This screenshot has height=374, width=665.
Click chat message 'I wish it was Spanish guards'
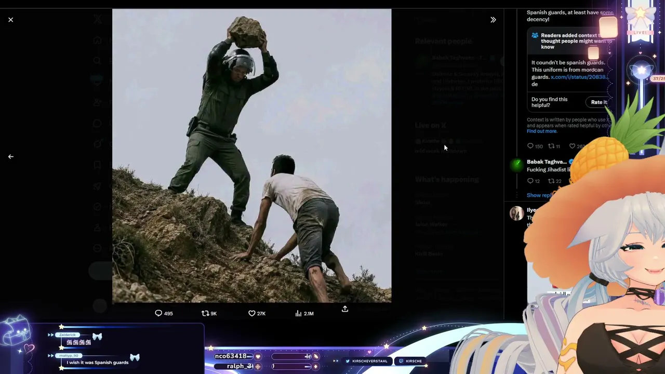point(97,363)
